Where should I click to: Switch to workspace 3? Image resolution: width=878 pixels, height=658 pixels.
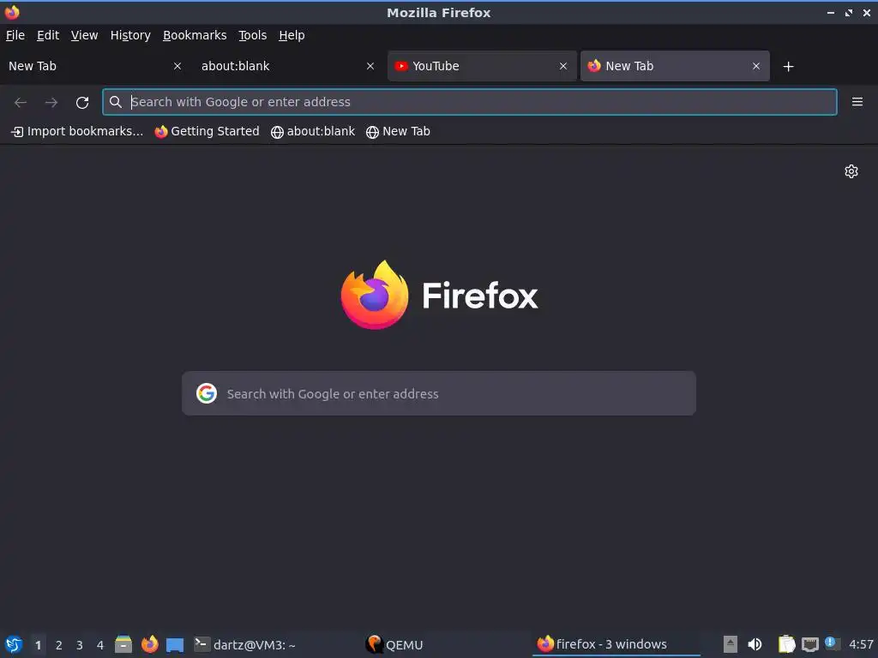[x=80, y=645]
